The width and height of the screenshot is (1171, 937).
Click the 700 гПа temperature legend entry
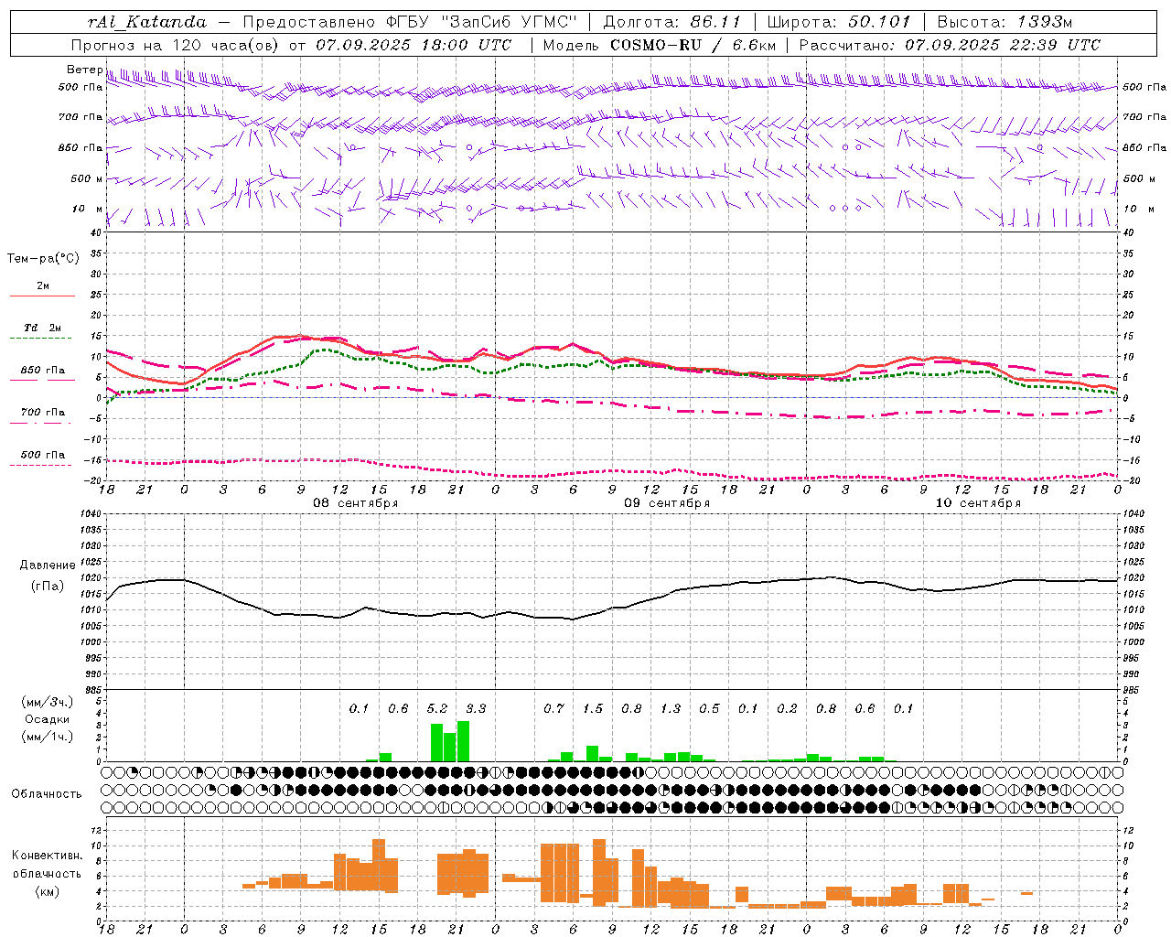43,413
